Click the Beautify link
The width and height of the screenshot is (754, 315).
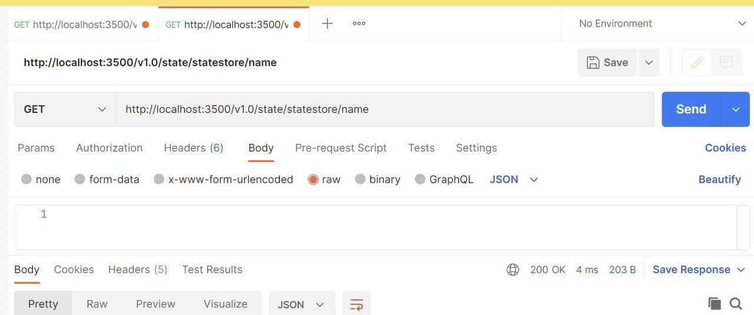(719, 179)
